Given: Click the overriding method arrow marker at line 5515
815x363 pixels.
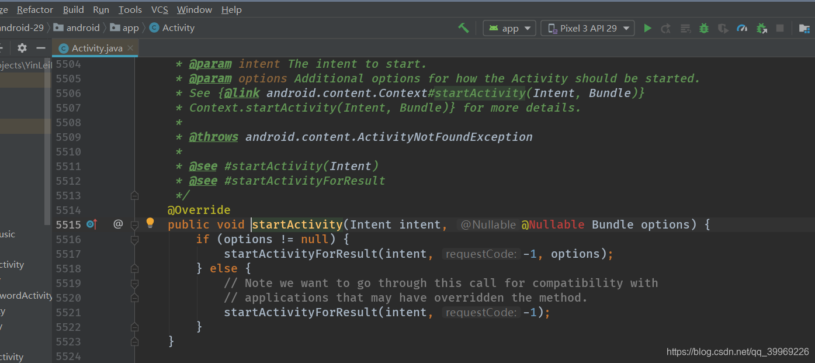Looking at the screenshot, I should [x=93, y=224].
